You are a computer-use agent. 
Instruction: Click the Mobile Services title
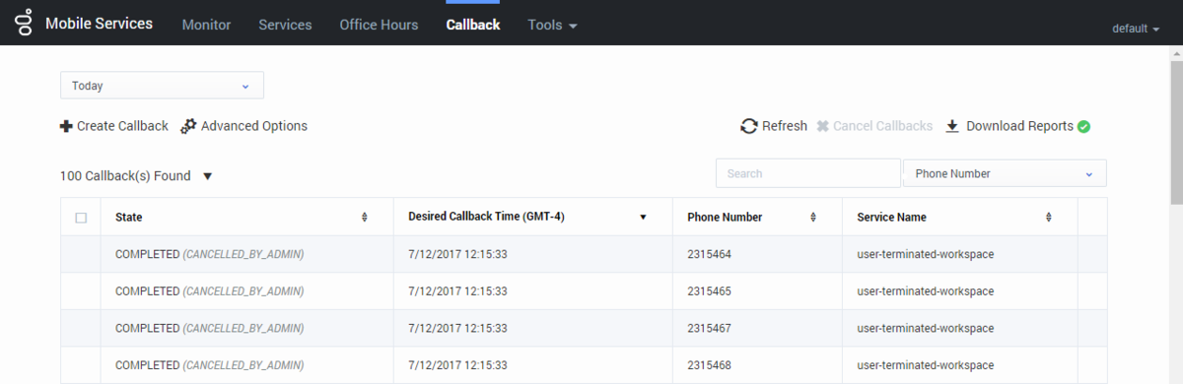tap(99, 24)
